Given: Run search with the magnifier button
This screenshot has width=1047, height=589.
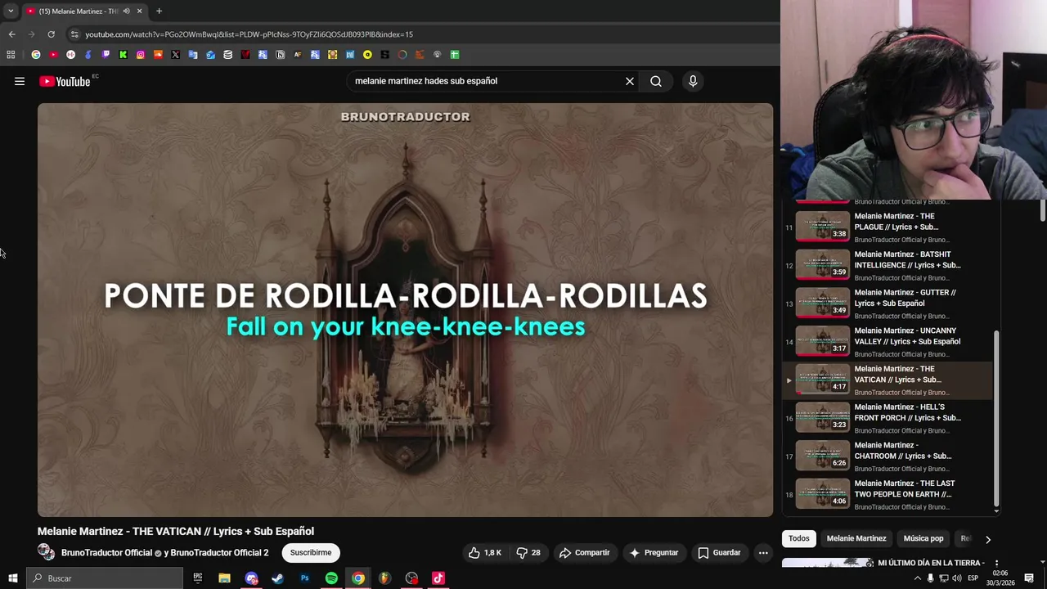Looking at the screenshot, I should point(656,81).
